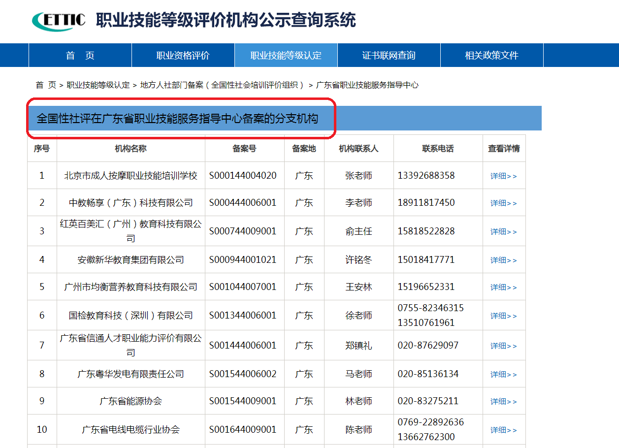View details for 中教畅享（广东）科技有限公司
This screenshot has height=448, width=619.
[504, 203]
